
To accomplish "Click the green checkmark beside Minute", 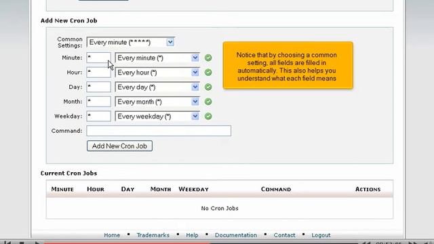I will pyautogui.click(x=208, y=58).
